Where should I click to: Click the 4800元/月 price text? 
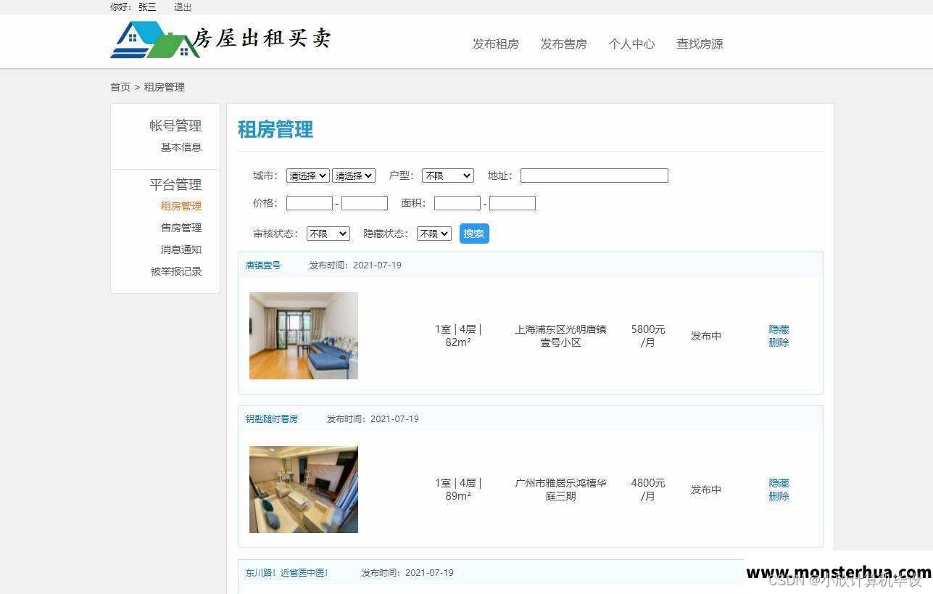648,490
